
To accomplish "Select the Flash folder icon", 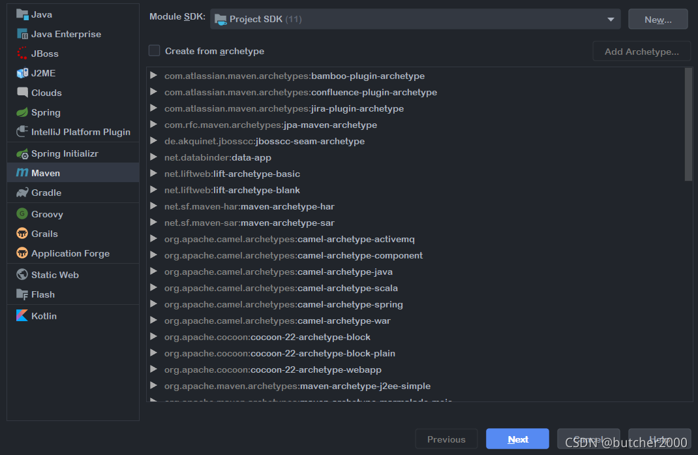I will [x=22, y=294].
